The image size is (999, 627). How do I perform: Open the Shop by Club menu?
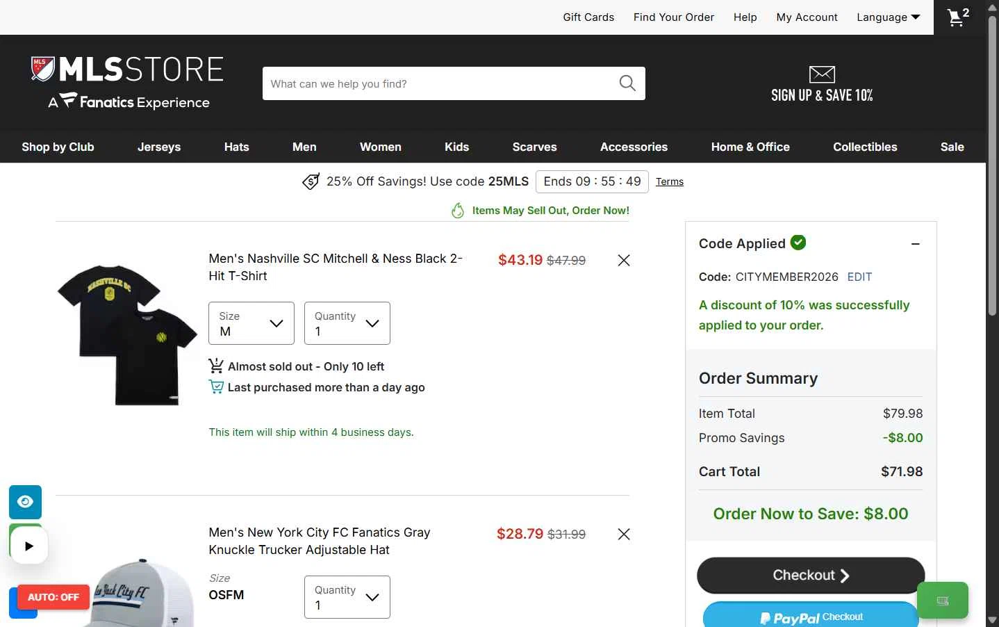[x=58, y=147]
